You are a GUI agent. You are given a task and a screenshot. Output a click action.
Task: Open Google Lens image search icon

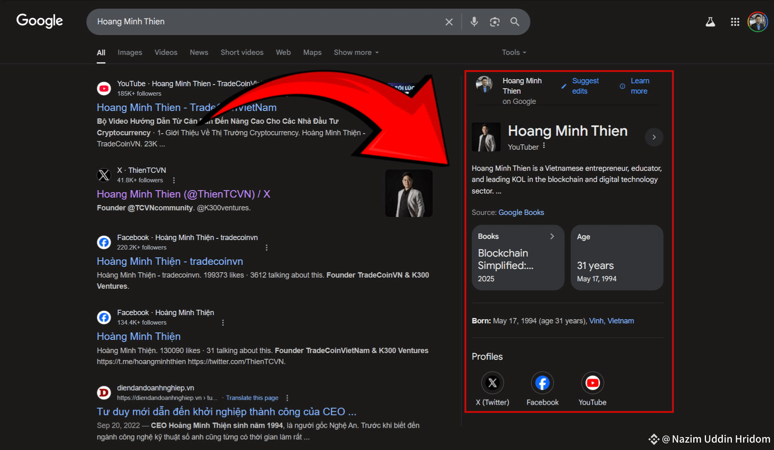point(495,22)
